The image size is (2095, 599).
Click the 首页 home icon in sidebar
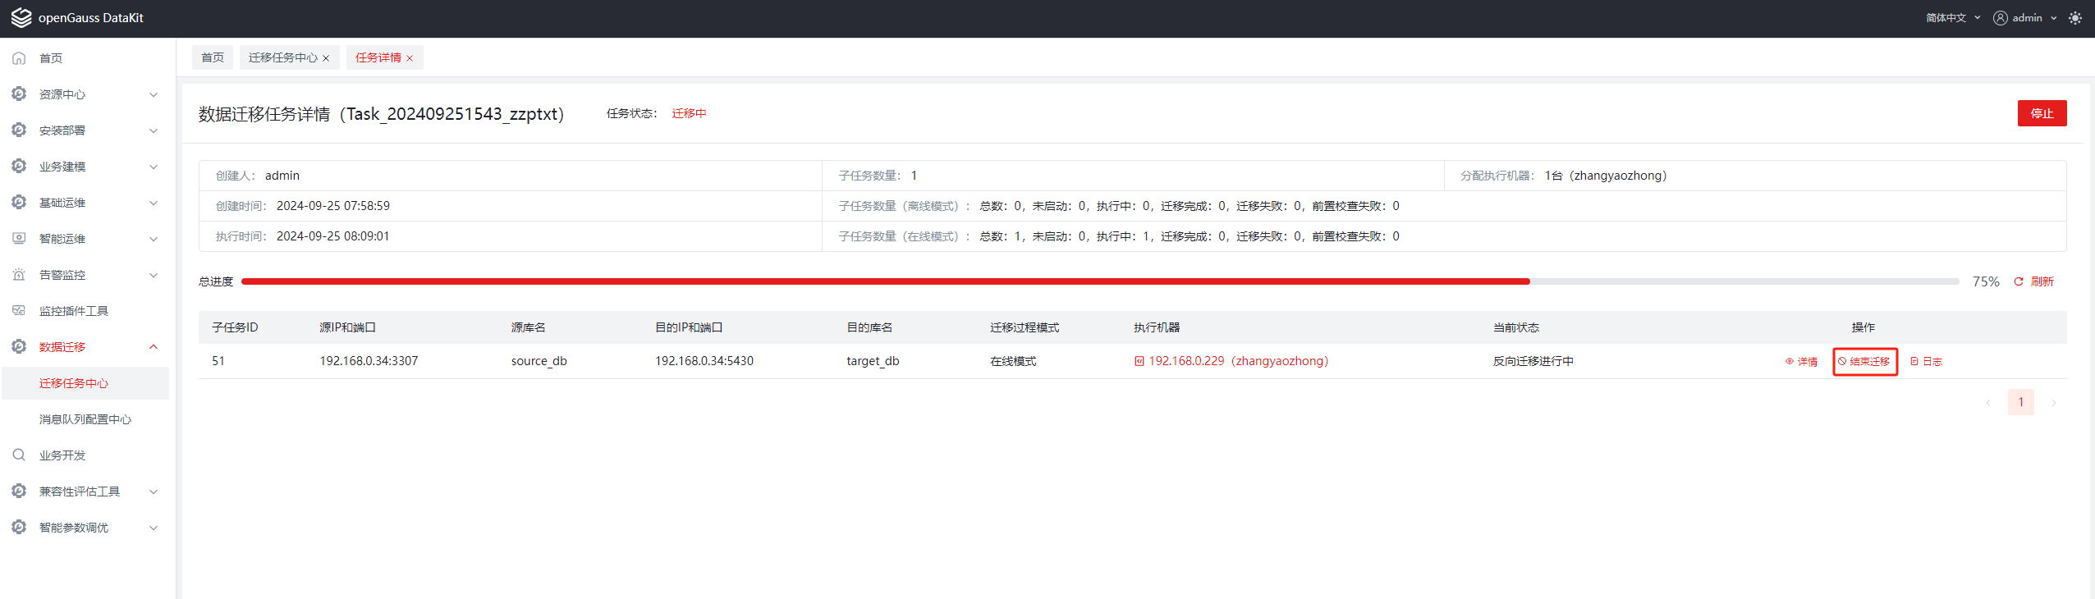[x=19, y=58]
